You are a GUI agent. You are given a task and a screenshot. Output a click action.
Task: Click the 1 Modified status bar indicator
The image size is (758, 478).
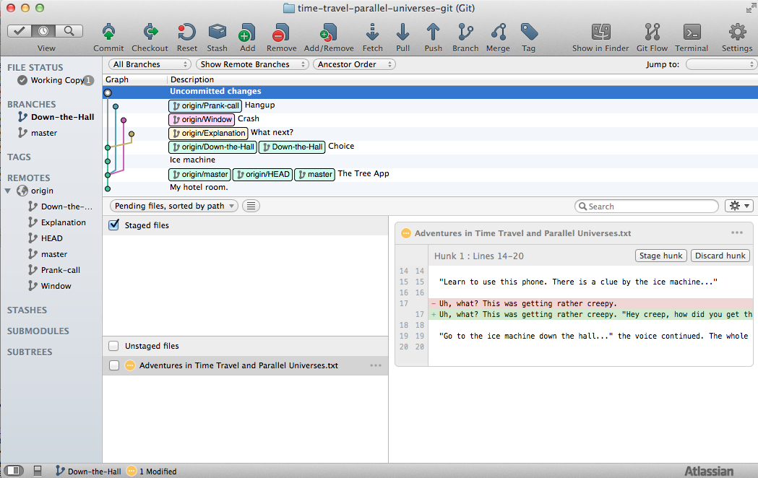(x=152, y=472)
